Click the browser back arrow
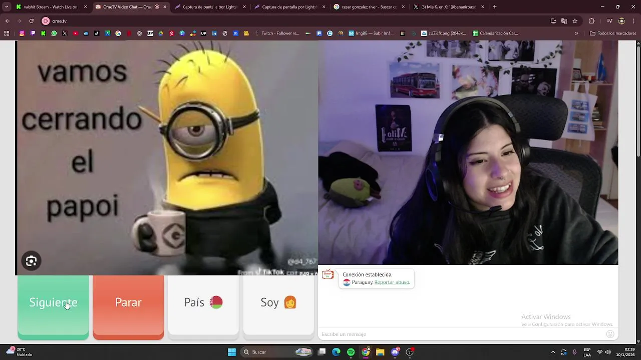This screenshot has height=360, width=641. (x=7, y=21)
